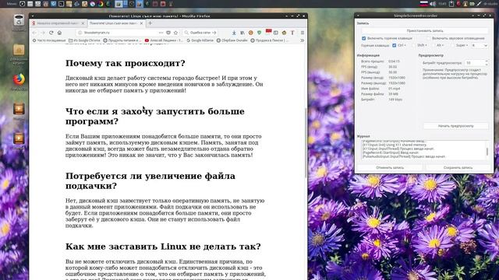Click cancel recording button
The width and height of the screenshot is (499, 280).
tap(390, 168)
